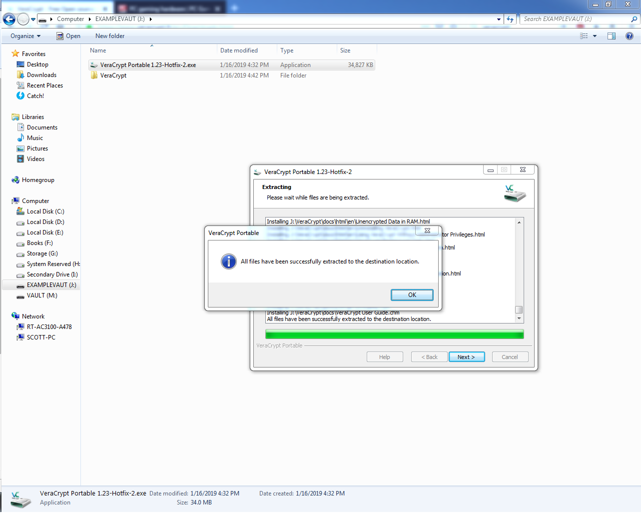This screenshot has height=523, width=641.
Task: Switch to the PC gaming hardware browser tab
Action: point(165,7)
